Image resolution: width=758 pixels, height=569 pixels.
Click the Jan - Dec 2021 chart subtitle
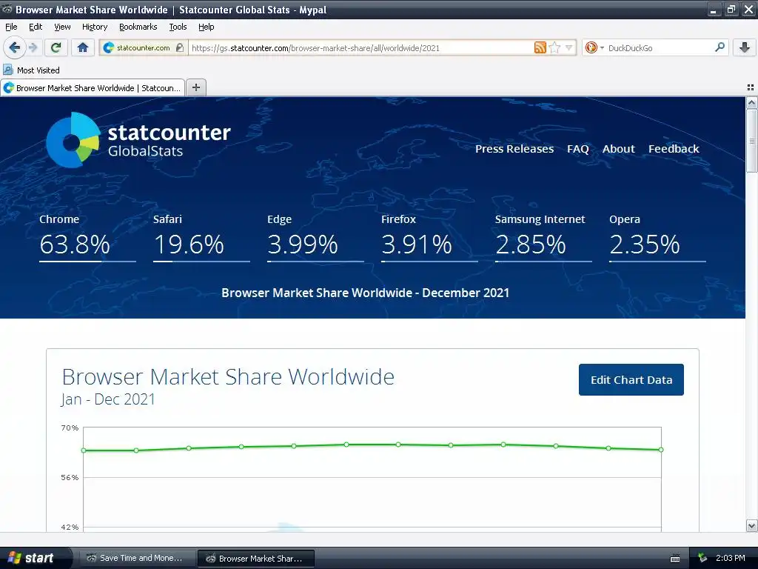pyautogui.click(x=108, y=399)
